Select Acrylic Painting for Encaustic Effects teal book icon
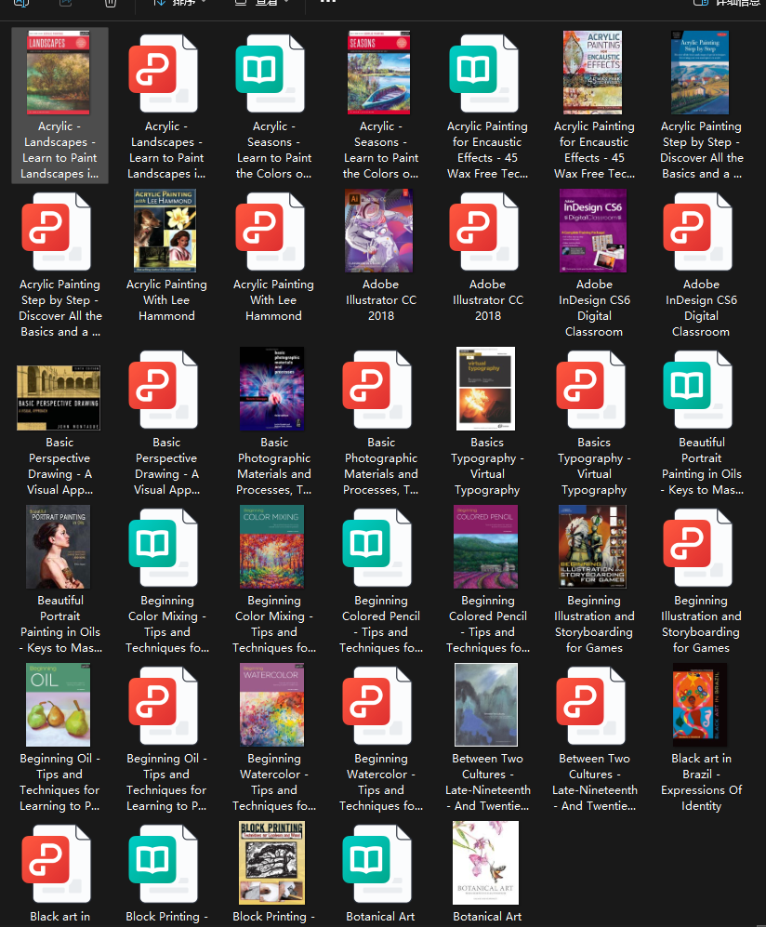Image resolution: width=766 pixels, height=927 pixels. pyautogui.click(x=484, y=73)
